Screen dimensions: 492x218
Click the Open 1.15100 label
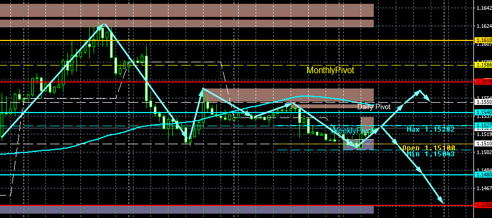429,148
